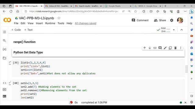
Task: Open the Tools menu
Action: (x=61, y=23)
